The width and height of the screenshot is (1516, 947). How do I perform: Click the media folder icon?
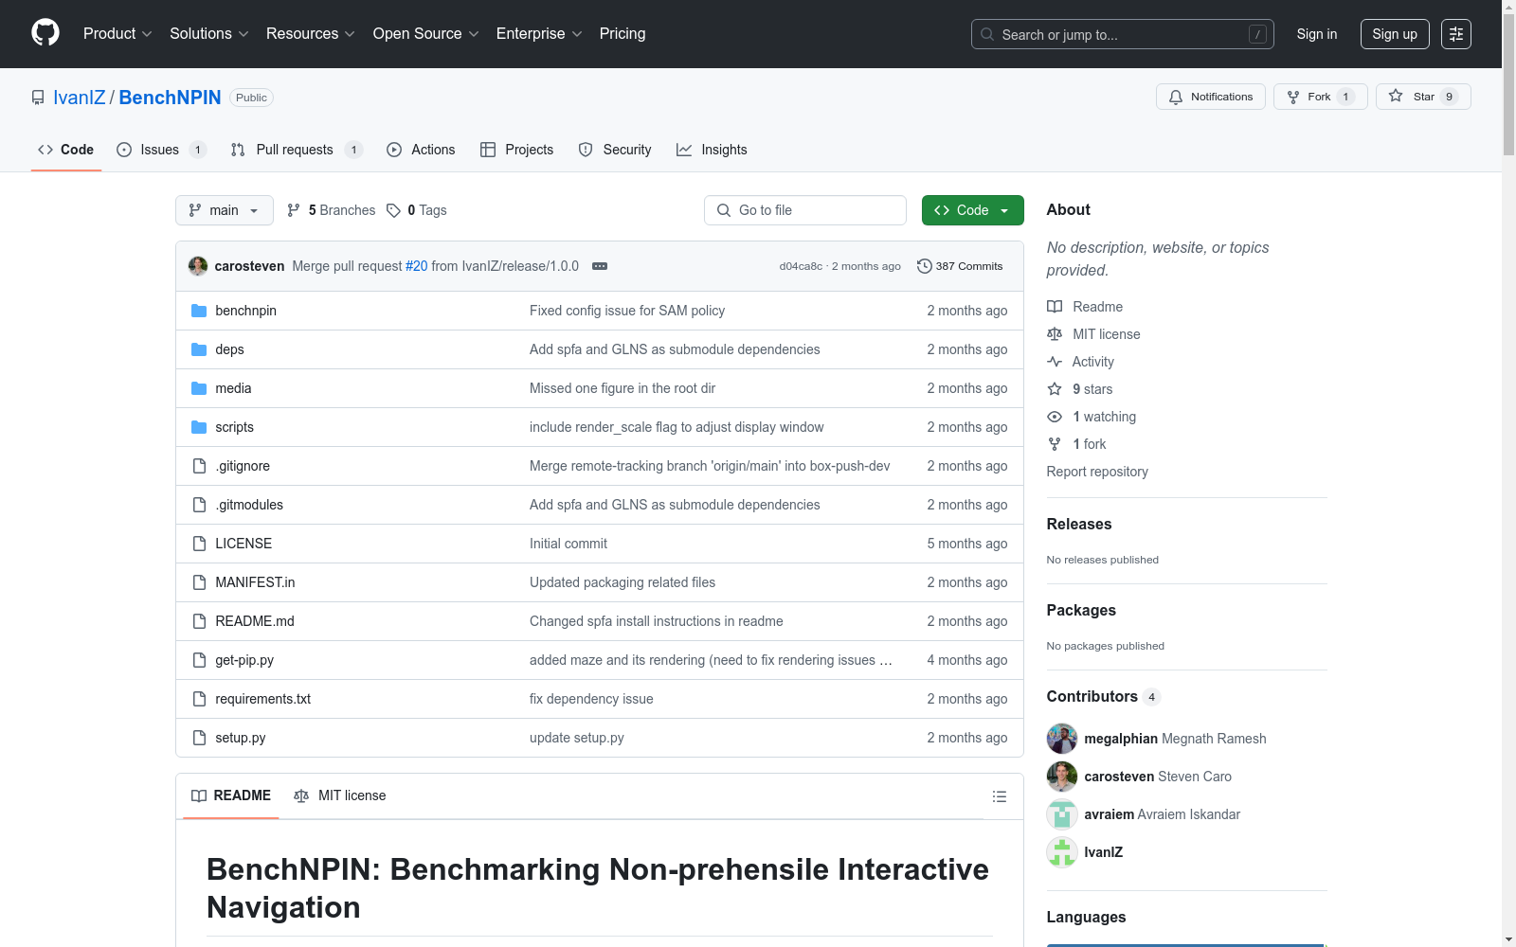click(x=199, y=388)
